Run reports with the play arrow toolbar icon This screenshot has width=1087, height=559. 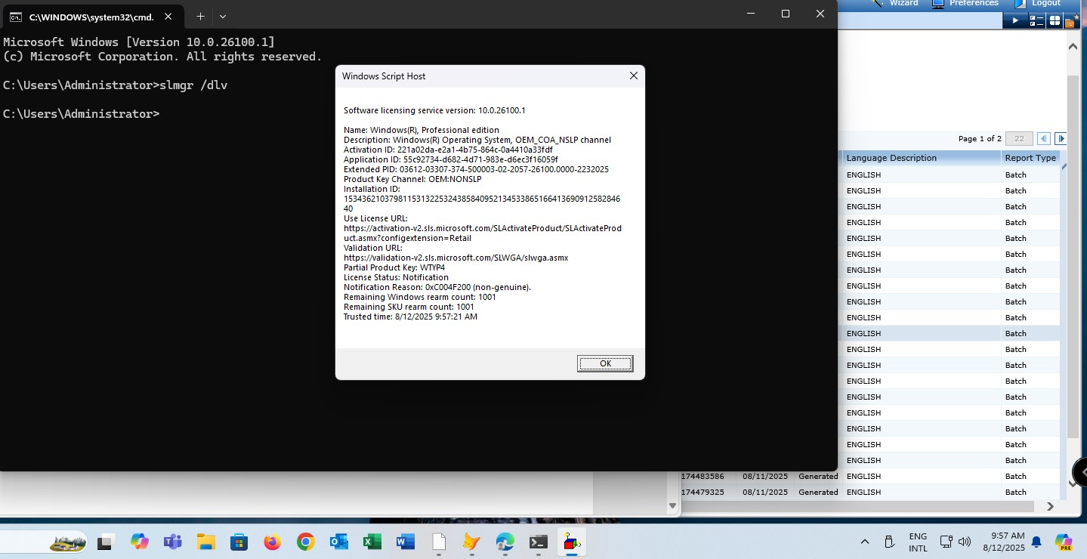pyautogui.click(x=1016, y=20)
